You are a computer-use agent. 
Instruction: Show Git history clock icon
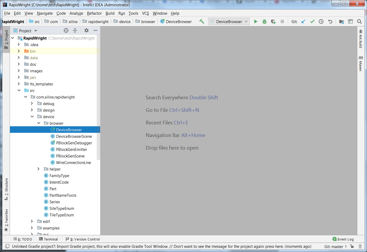click(x=321, y=21)
